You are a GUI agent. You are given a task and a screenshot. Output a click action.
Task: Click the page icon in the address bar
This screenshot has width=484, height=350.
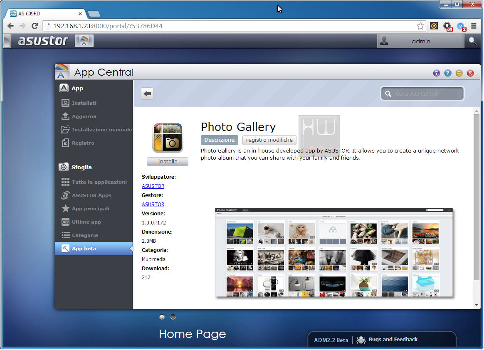tap(48, 26)
